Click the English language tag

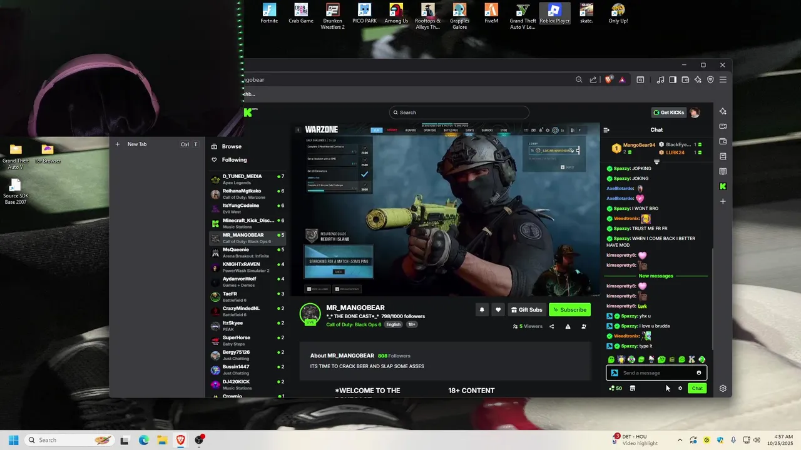click(x=393, y=324)
